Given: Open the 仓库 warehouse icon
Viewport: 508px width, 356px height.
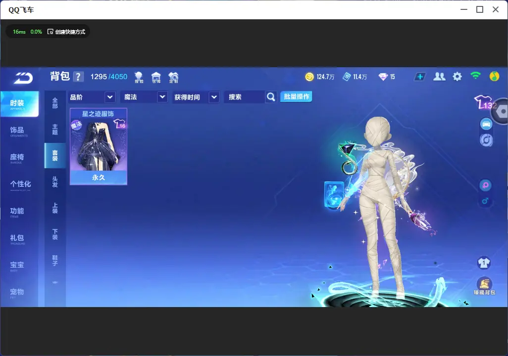Looking at the screenshot, I should click(x=156, y=77).
